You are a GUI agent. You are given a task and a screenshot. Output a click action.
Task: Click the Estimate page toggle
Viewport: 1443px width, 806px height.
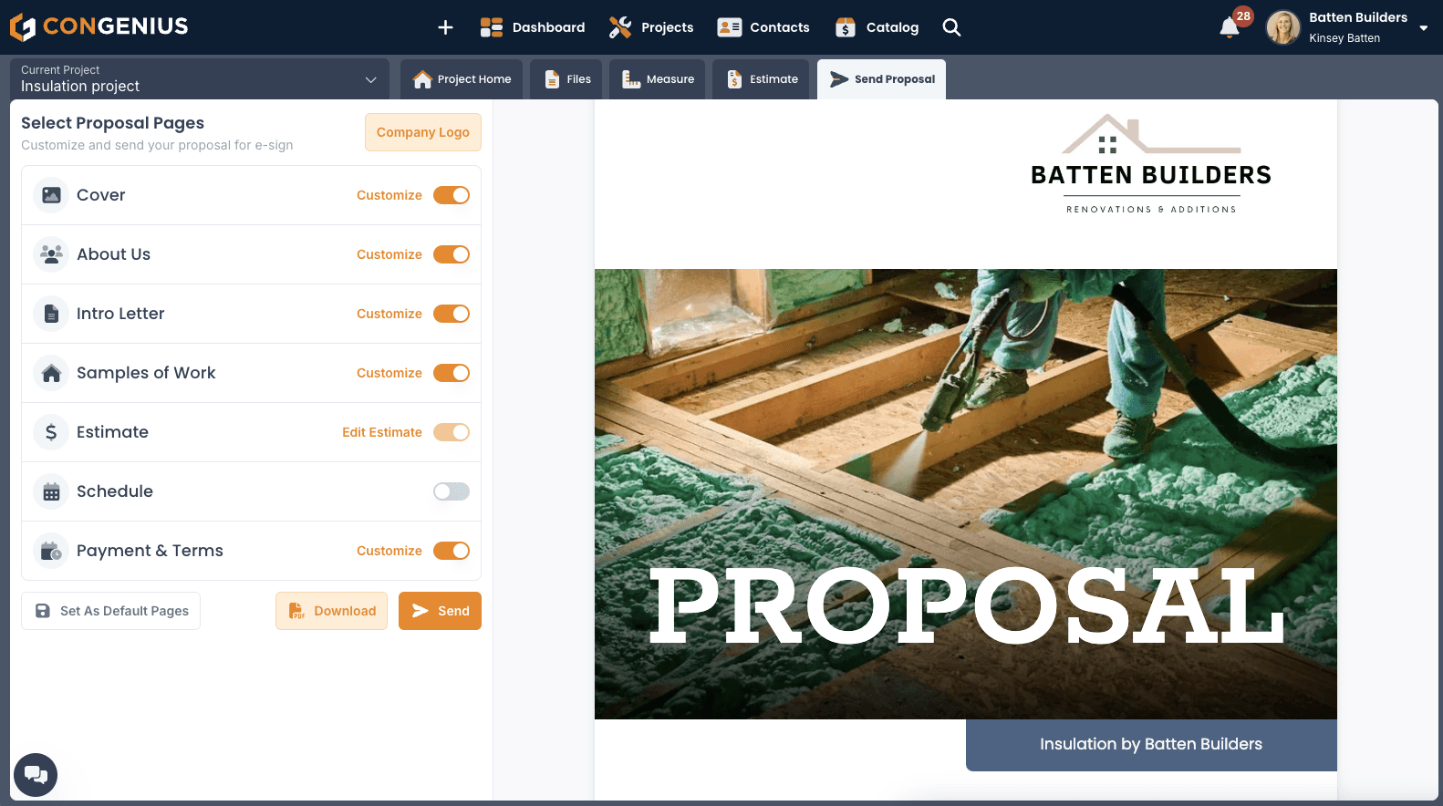[452, 432]
